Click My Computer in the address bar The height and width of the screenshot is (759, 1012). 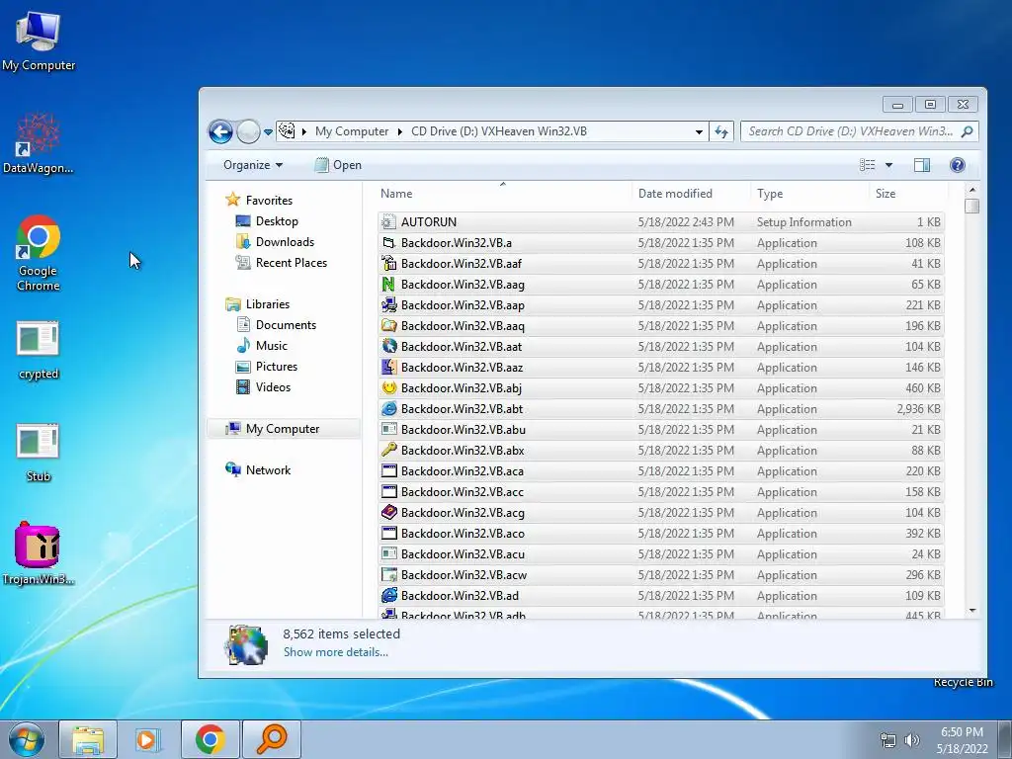point(352,131)
